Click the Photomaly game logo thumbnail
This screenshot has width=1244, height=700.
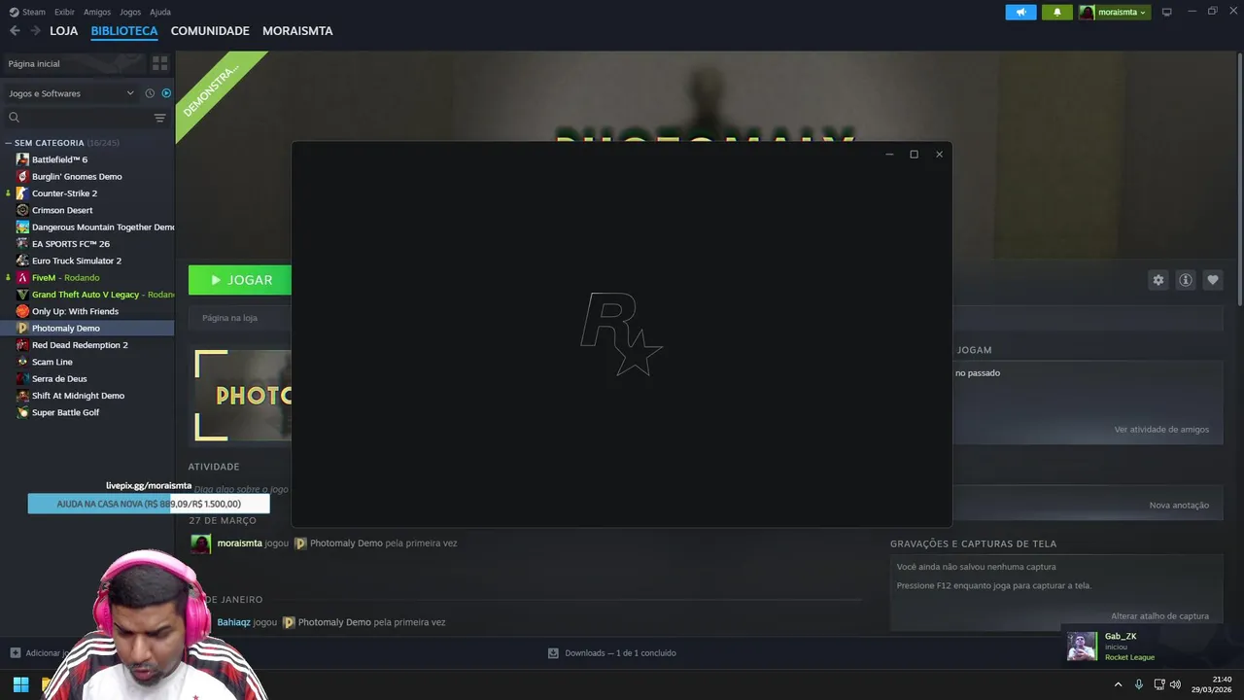242,396
